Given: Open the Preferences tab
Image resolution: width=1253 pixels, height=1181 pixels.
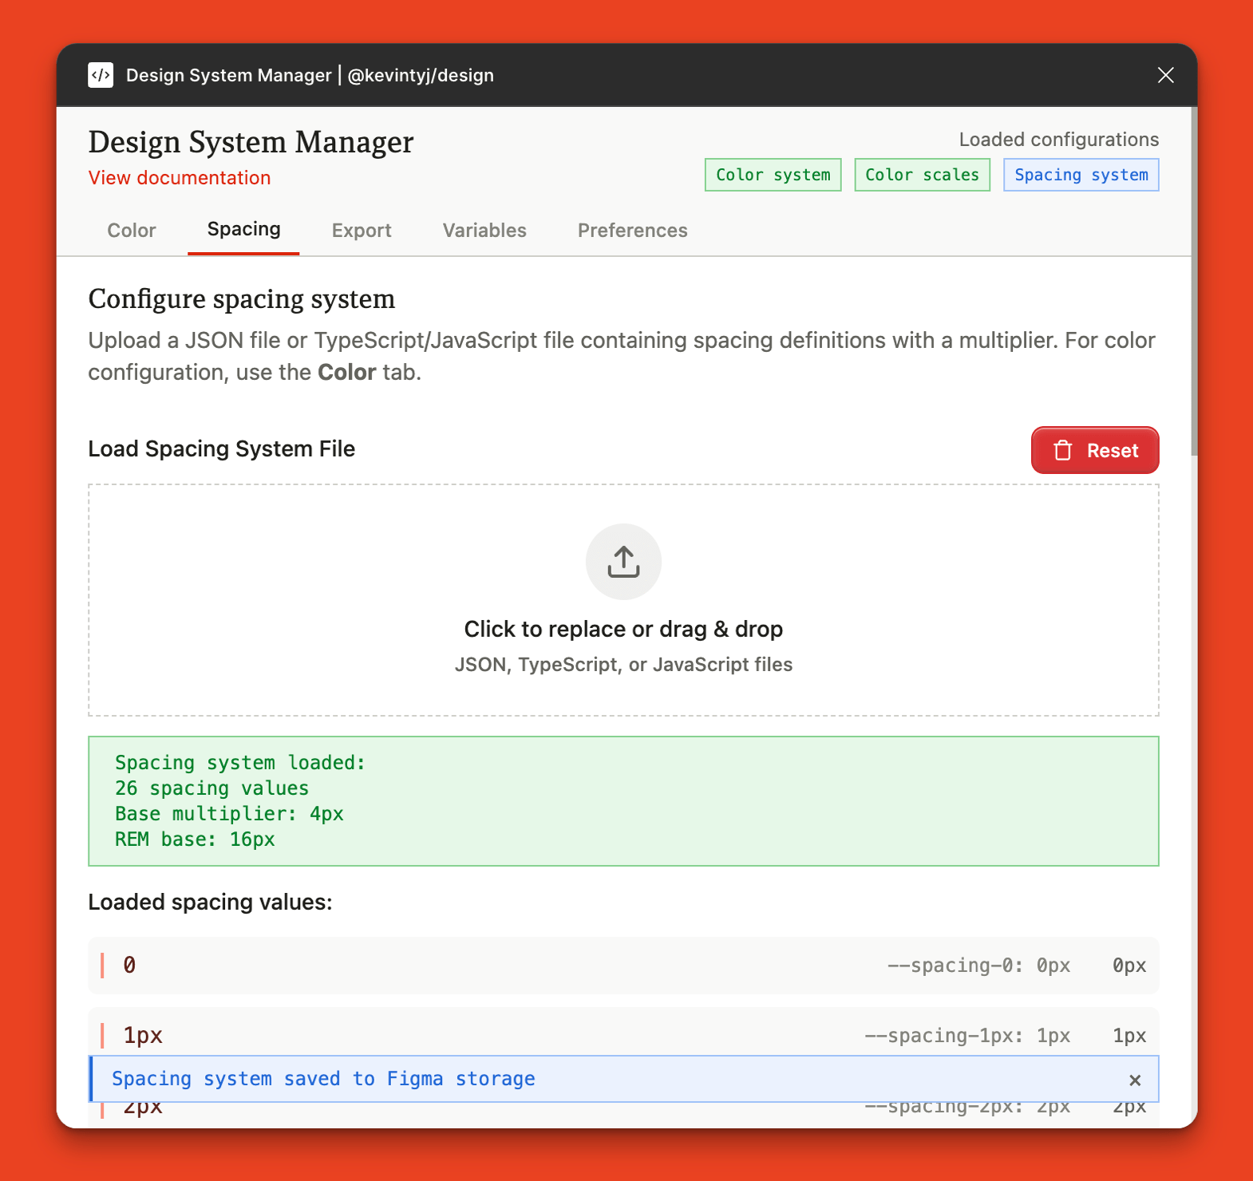Looking at the screenshot, I should pos(632,231).
